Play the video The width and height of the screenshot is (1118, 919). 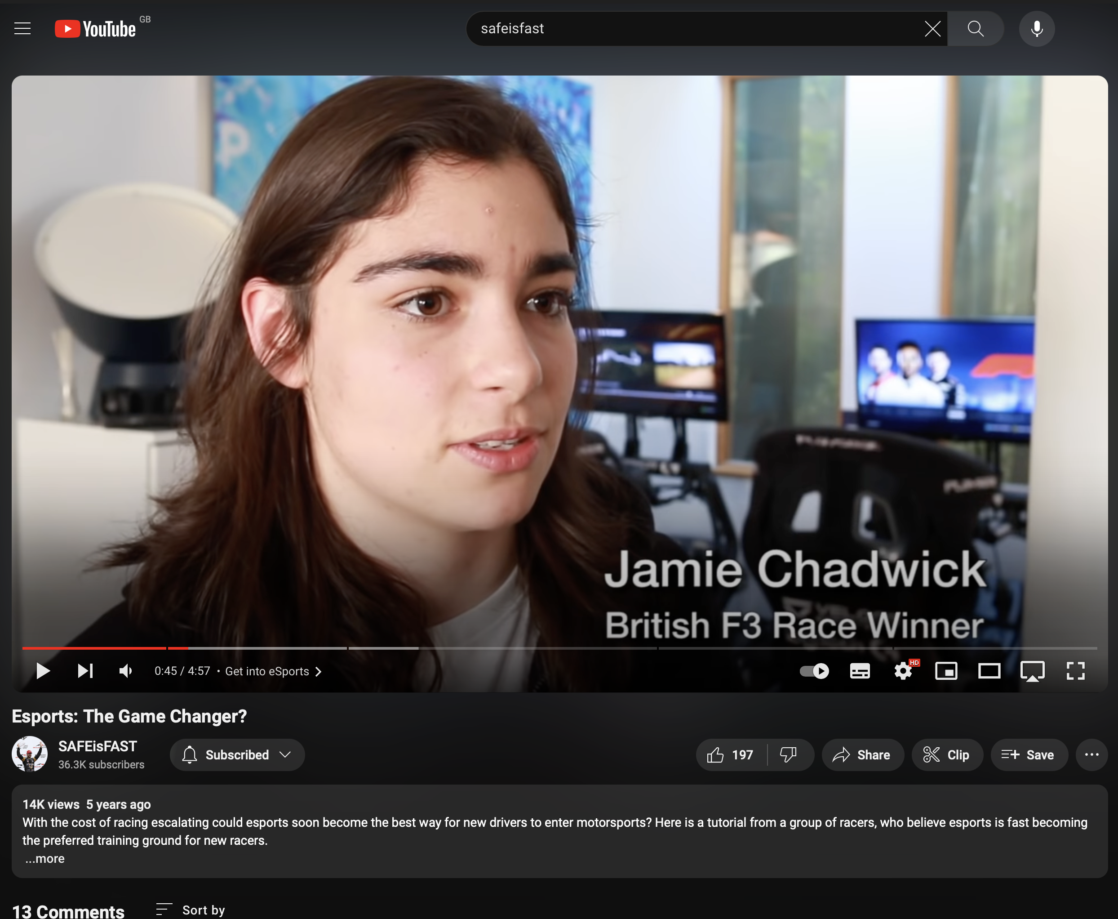[43, 671]
